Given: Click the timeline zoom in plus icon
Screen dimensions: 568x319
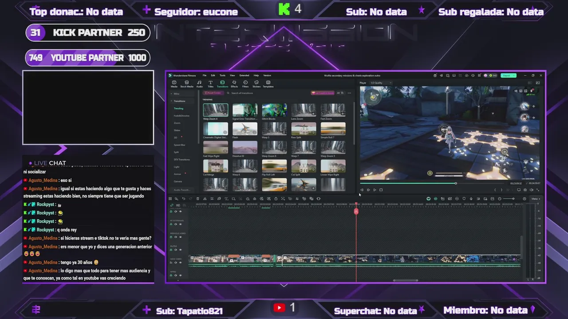Looking at the screenshot, I should tap(525, 198).
